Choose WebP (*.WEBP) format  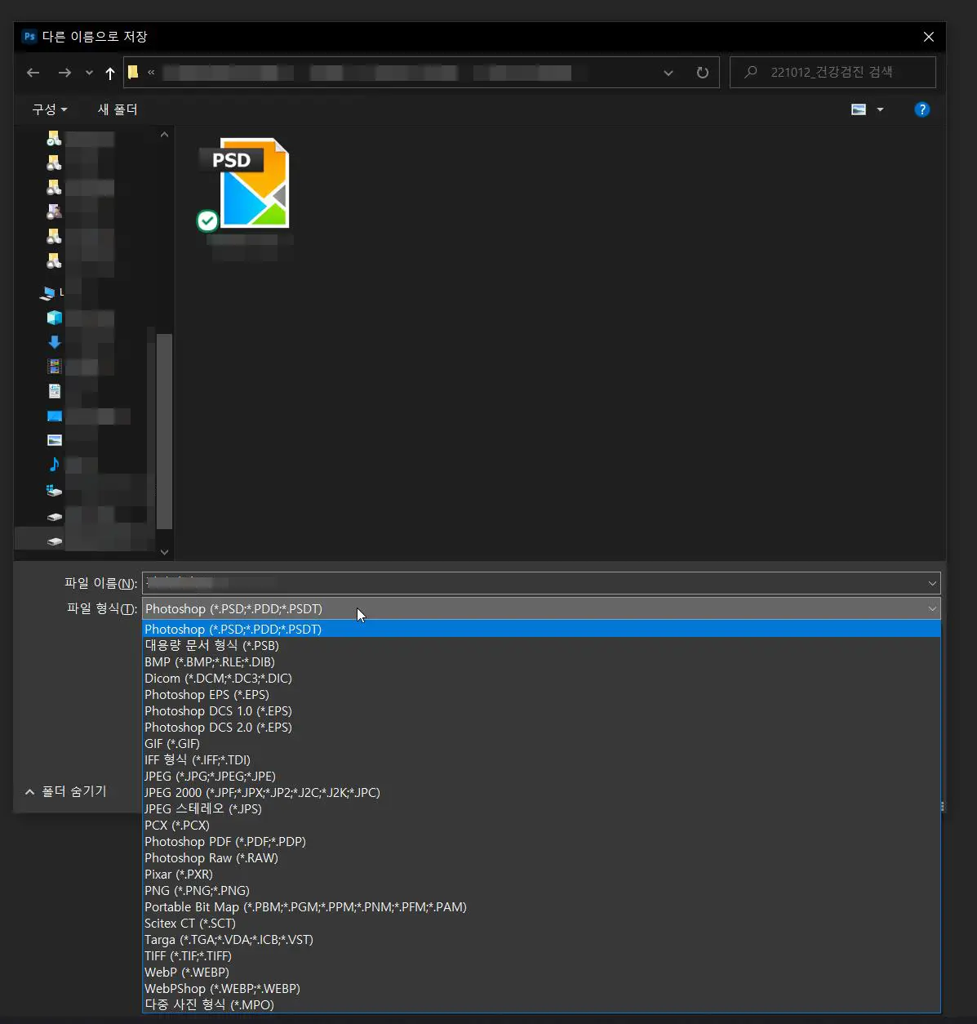(x=541, y=972)
